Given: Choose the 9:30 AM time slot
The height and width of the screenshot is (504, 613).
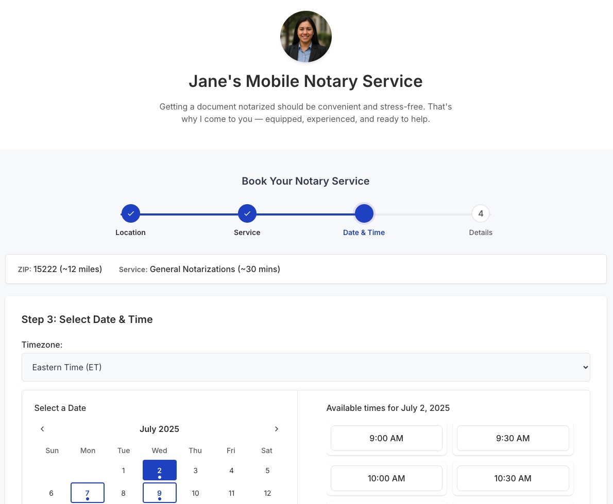Looking at the screenshot, I should coord(513,438).
